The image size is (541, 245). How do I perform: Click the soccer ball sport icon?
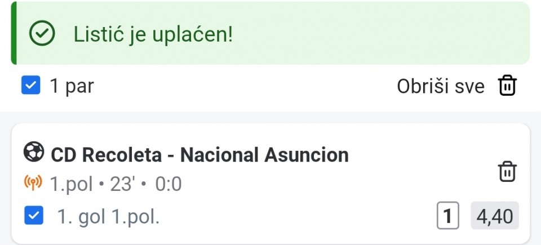click(33, 152)
